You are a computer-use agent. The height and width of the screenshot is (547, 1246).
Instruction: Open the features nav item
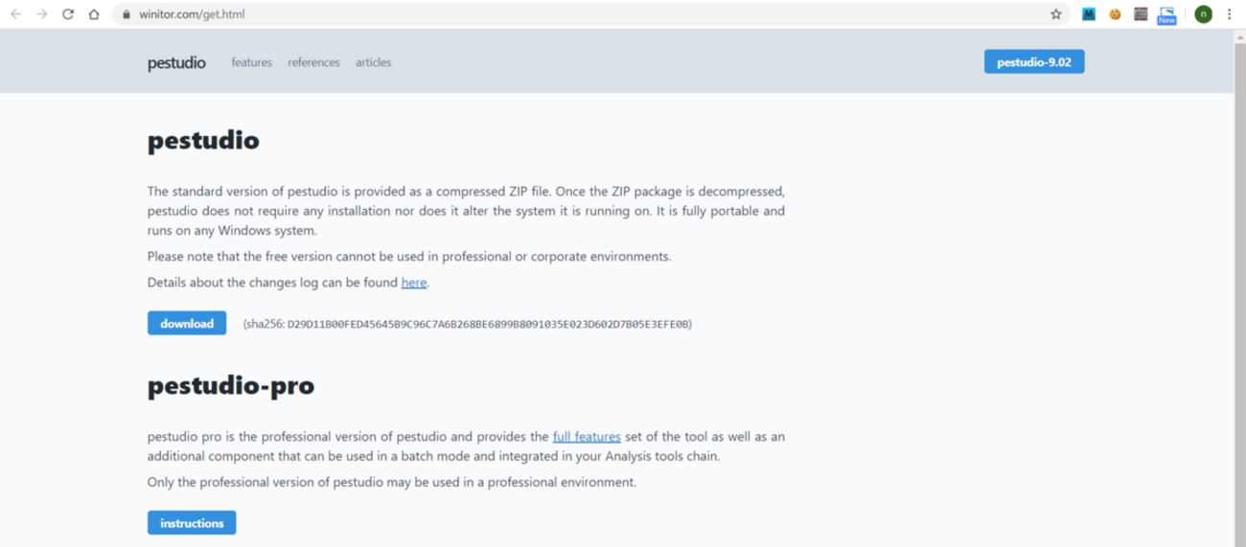pyautogui.click(x=251, y=62)
